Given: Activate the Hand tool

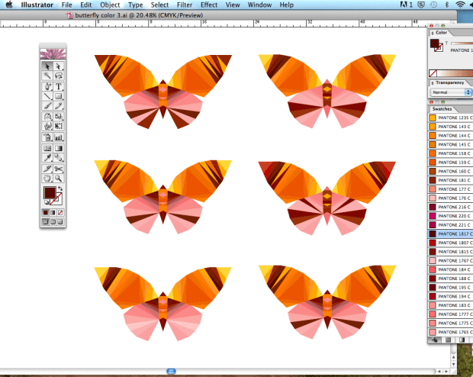Looking at the screenshot, I should pos(47,178).
